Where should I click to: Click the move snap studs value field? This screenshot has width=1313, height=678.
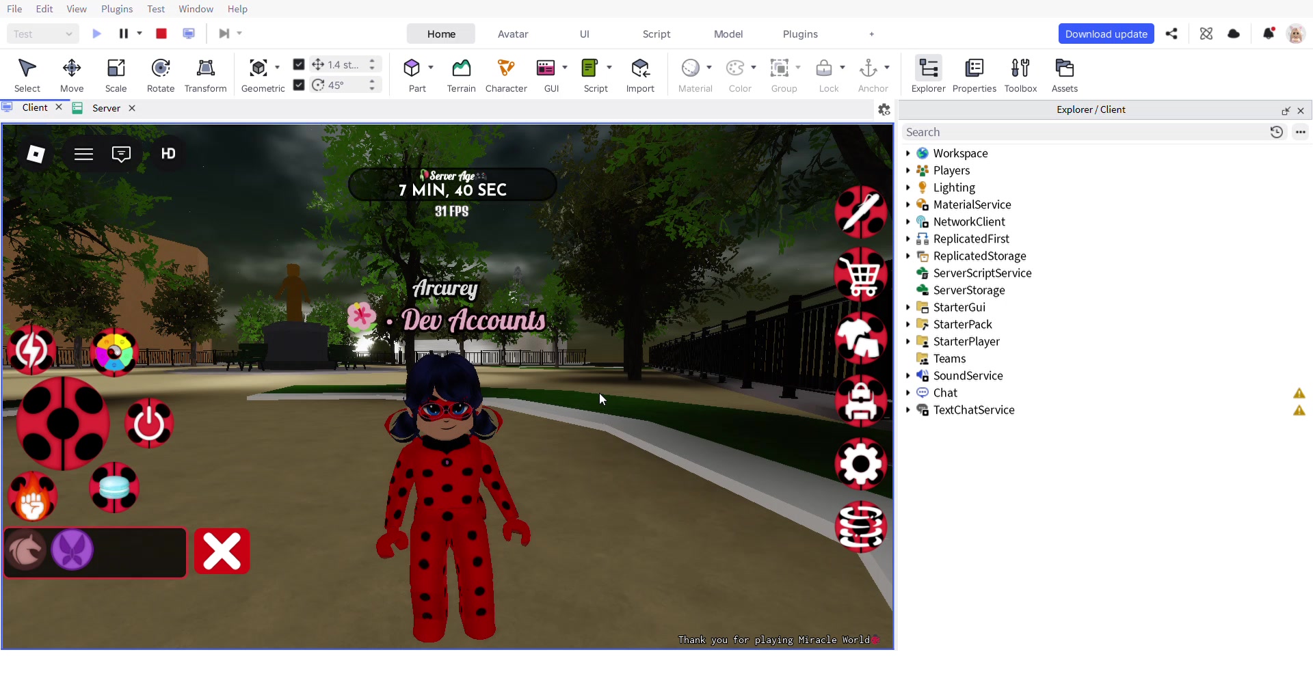click(343, 64)
